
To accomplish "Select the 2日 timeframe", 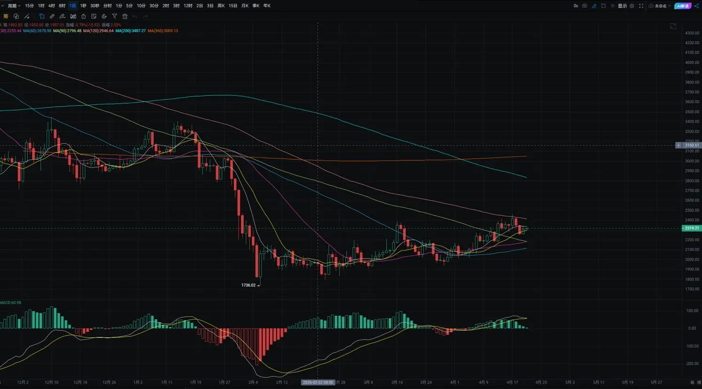I will pos(200,6).
